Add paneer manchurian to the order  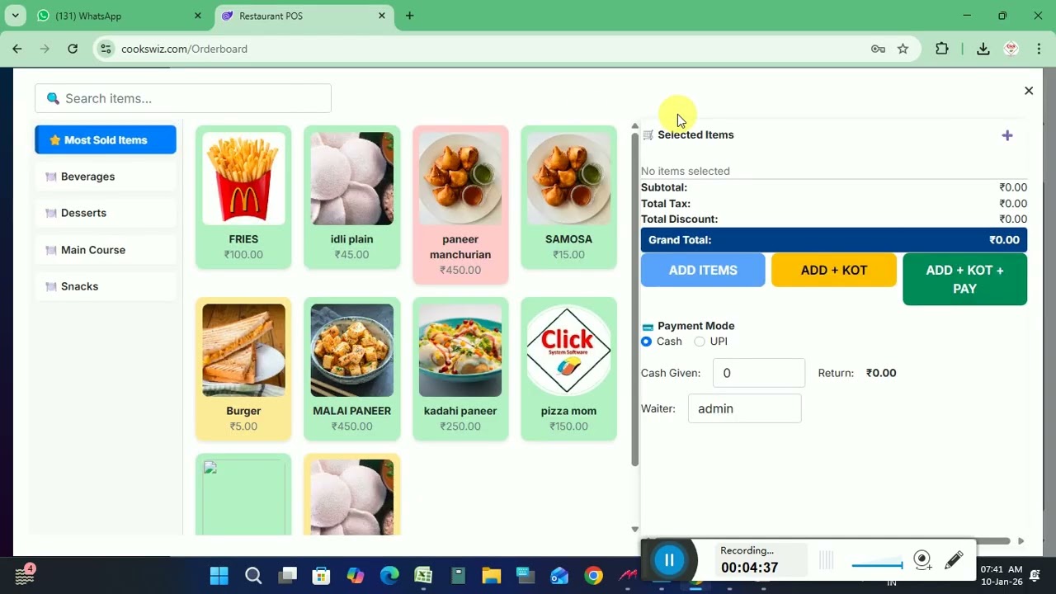click(460, 205)
